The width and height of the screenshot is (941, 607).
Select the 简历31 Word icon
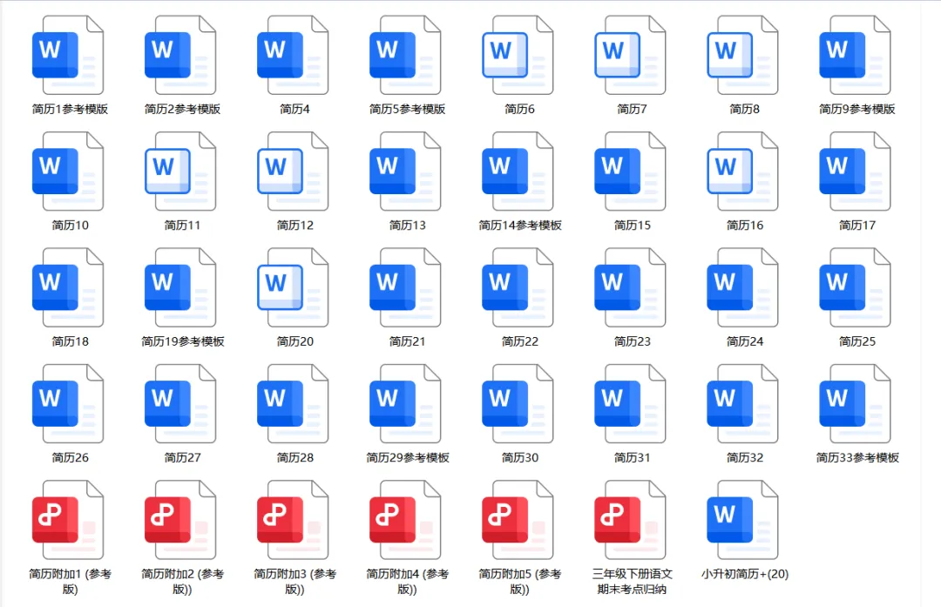[x=630, y=404]
